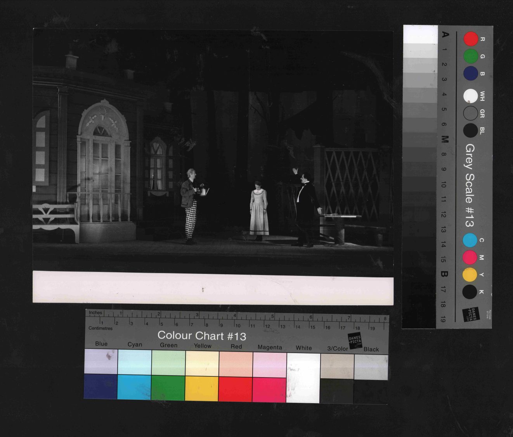
Task: Click the black circle labeled K
Action: (x=470, y=292)
